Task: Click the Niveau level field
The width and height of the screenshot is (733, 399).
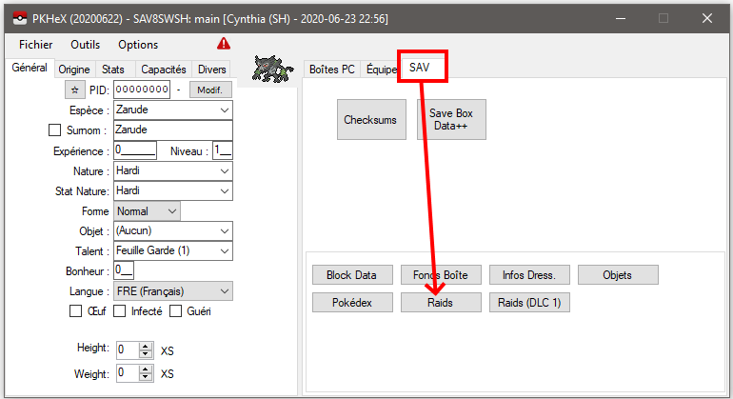Action: (223, 150)
